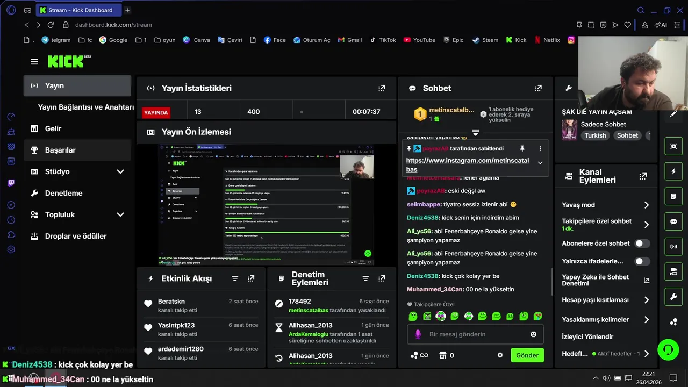The image size is (688, 387).
Task: Click the pencil edit icon on right toolbar
Action: pos(673,114)
